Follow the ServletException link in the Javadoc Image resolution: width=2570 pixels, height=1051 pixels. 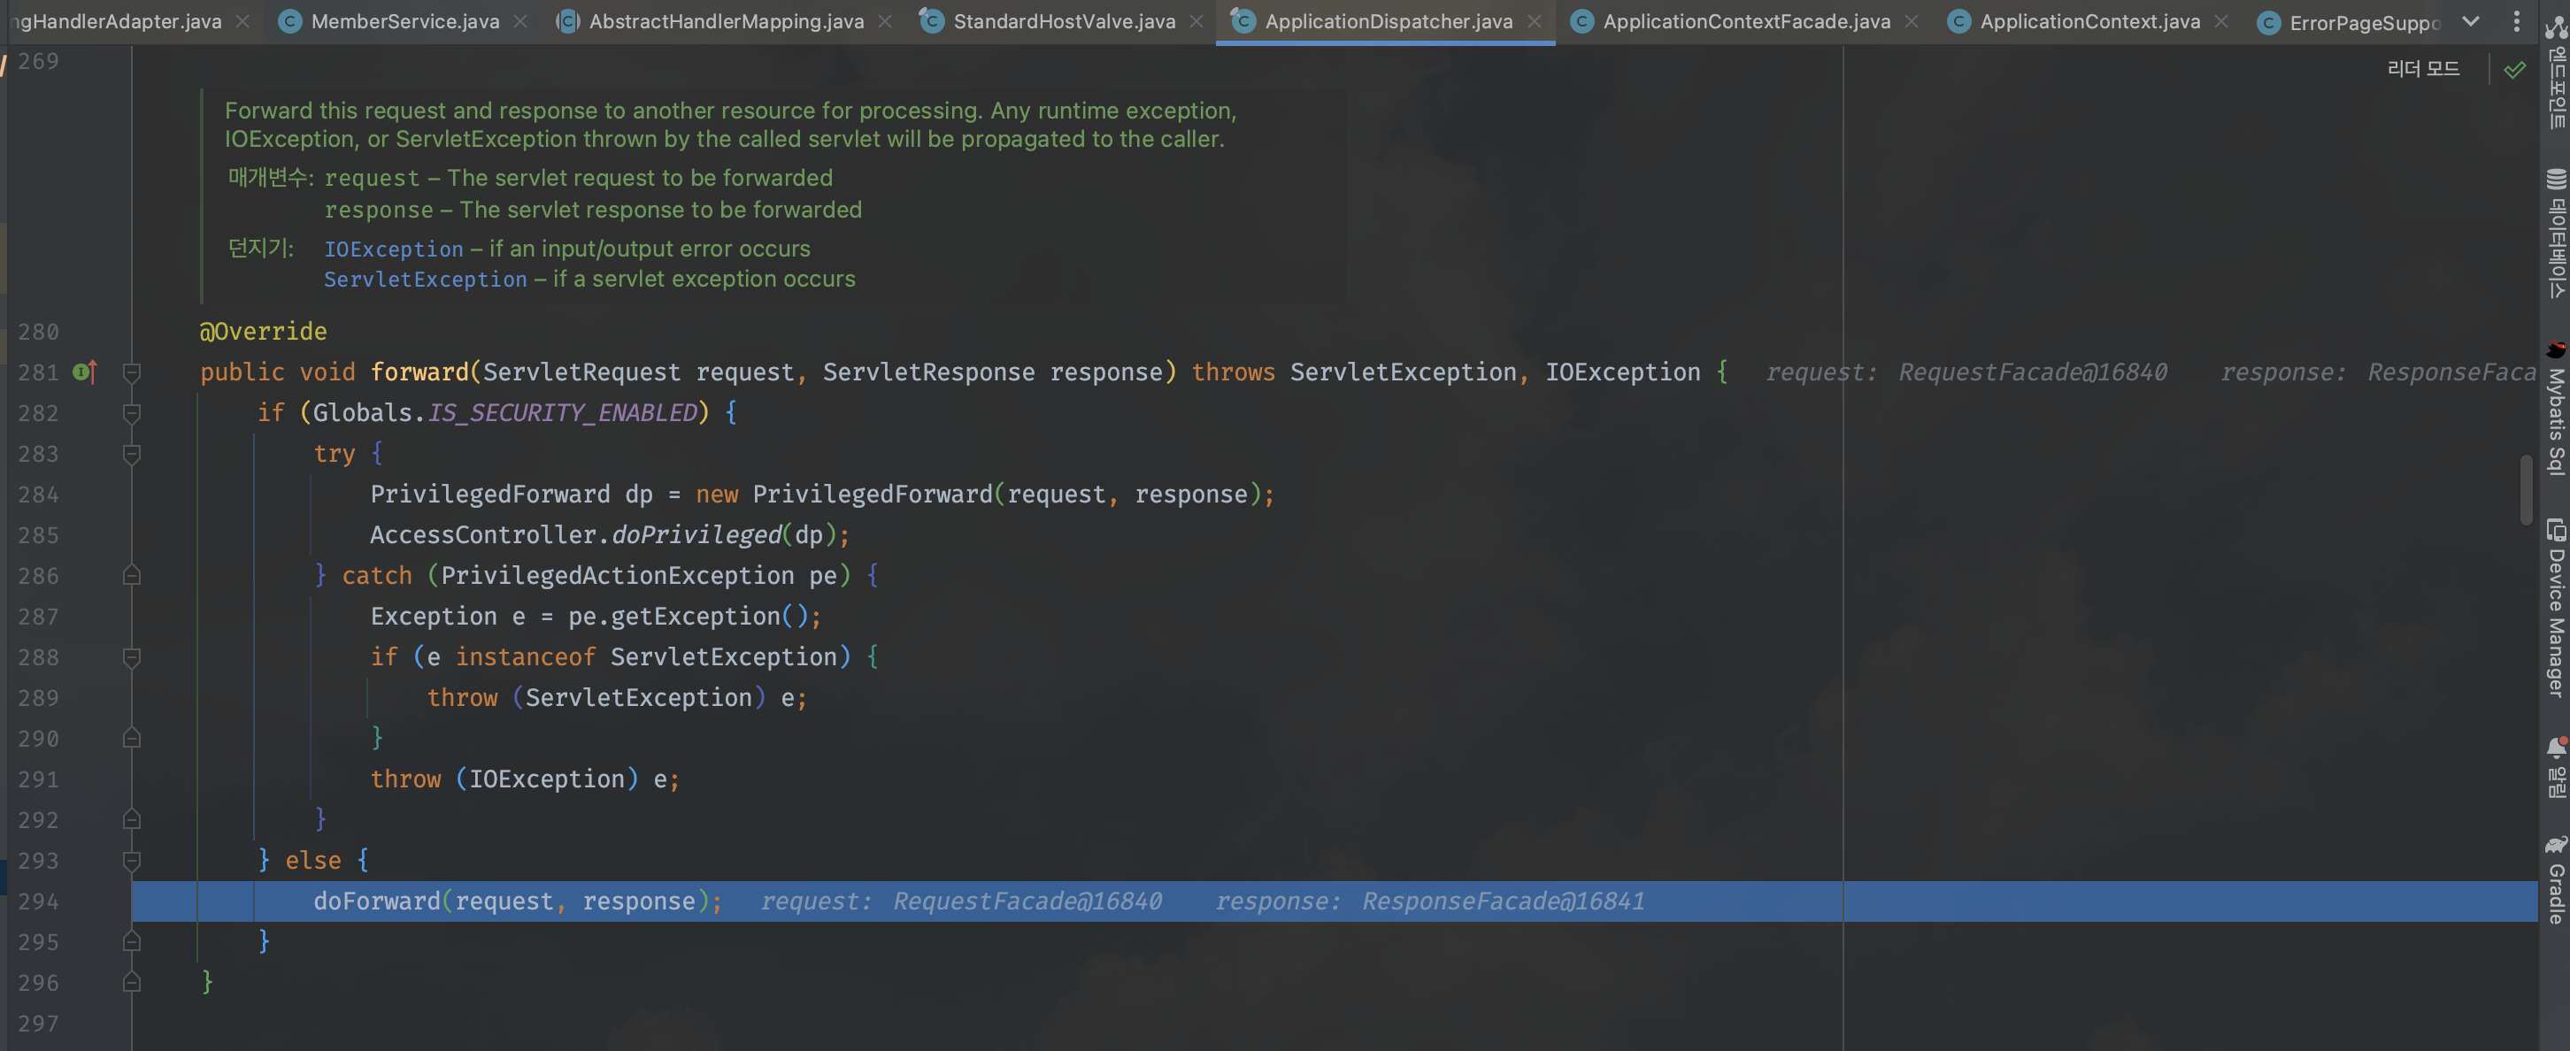point(425,280)
